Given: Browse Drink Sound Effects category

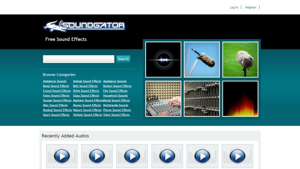Looking at the screenshot, I should pyautogui.click(x=86, y=91).
